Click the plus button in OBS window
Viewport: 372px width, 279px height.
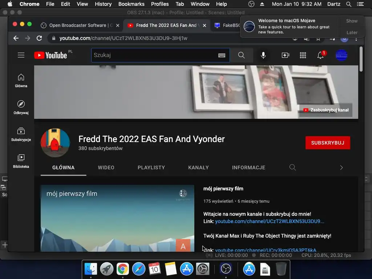click(x=5, y=245)
